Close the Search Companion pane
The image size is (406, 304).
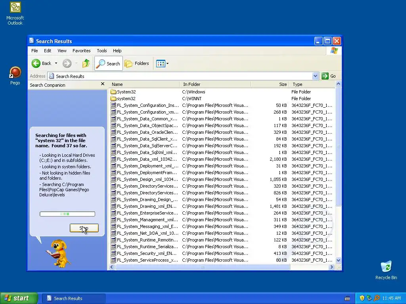[103, 84]
